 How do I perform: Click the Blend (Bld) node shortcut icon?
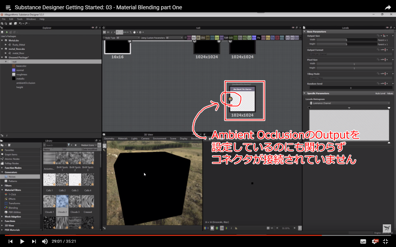(x=194, y=37)
